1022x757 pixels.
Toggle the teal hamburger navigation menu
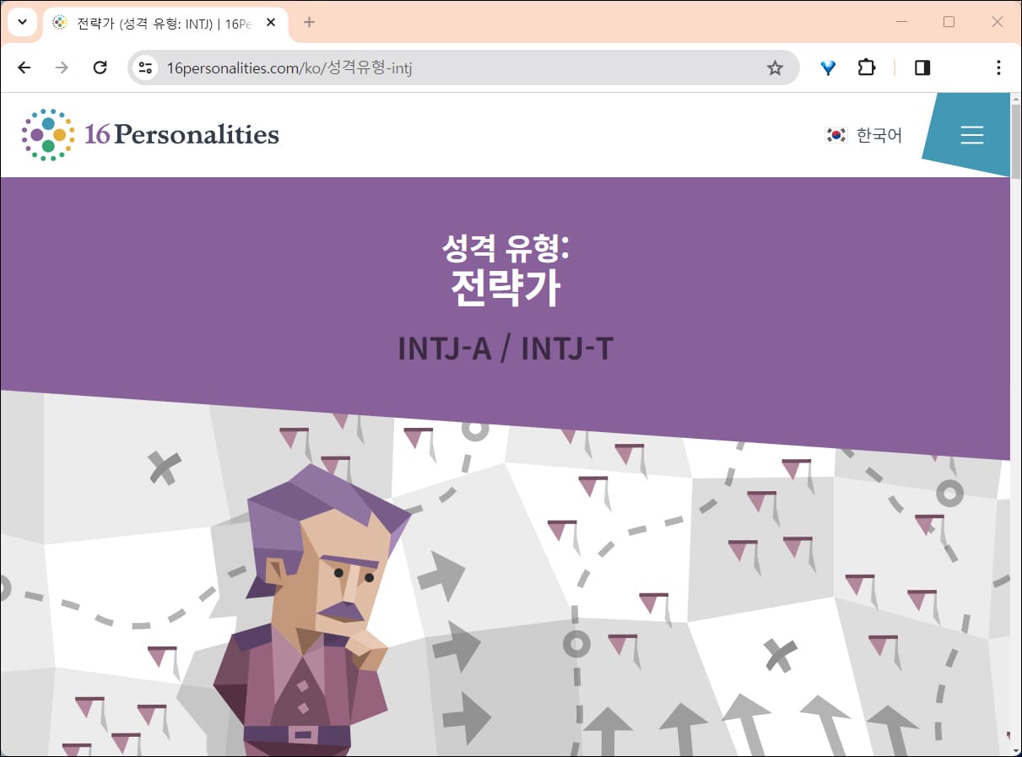972,134
